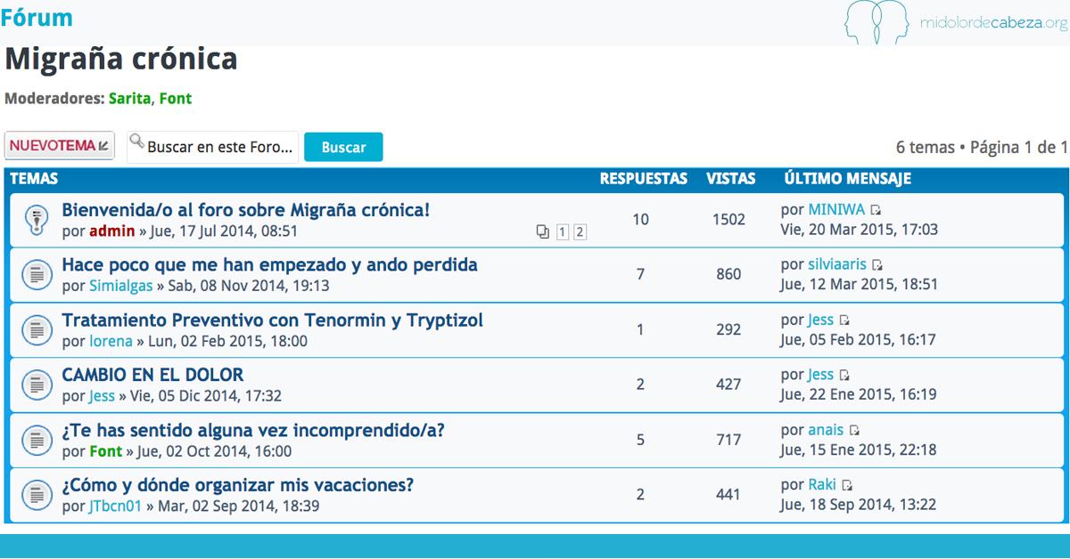Click the Buscar button
The width and height of the screenshot is (1070, 559).
click(343, 148)
